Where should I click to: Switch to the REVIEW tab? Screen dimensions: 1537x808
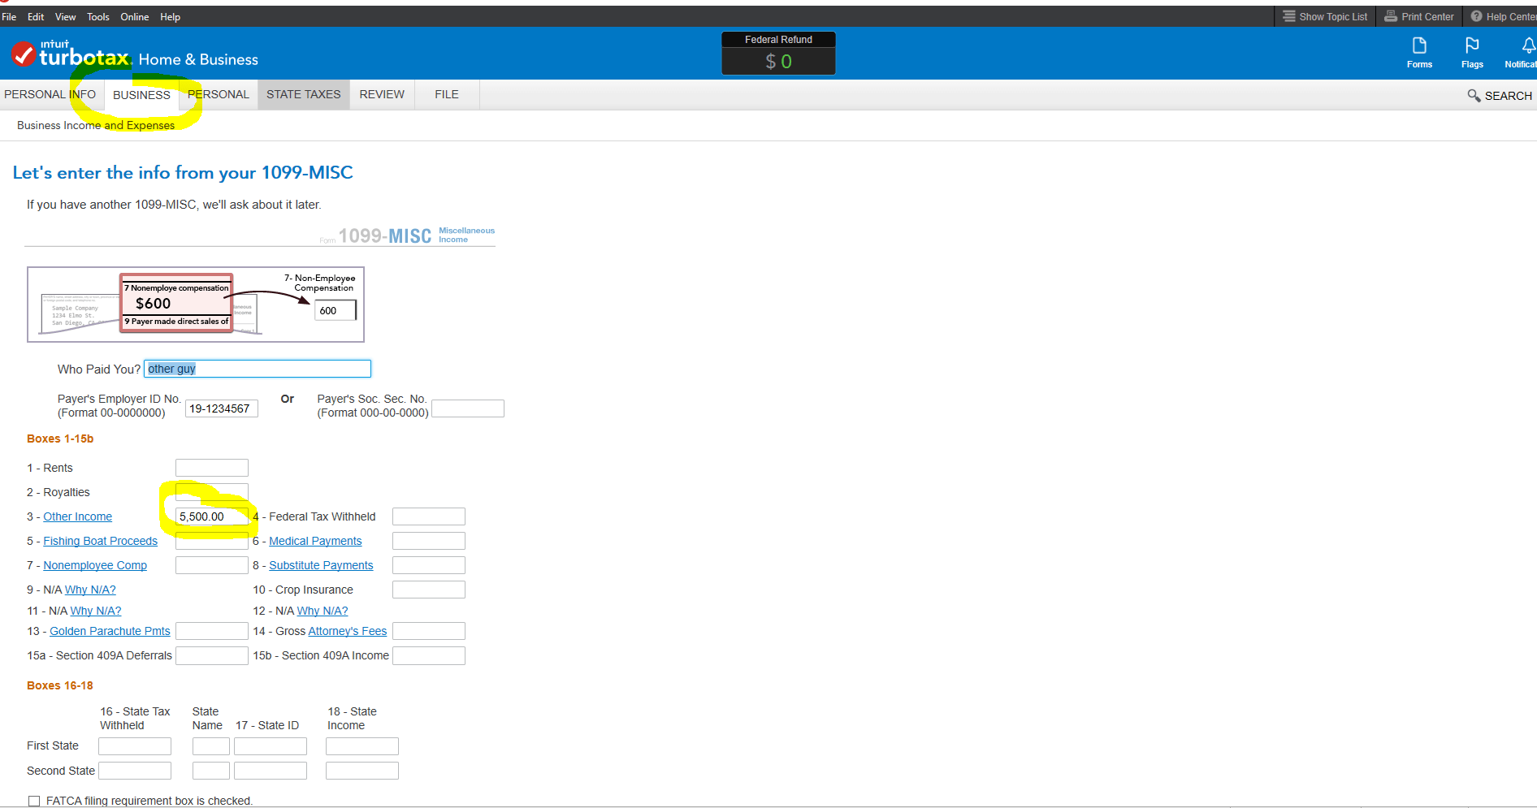(x=382, y=94)
